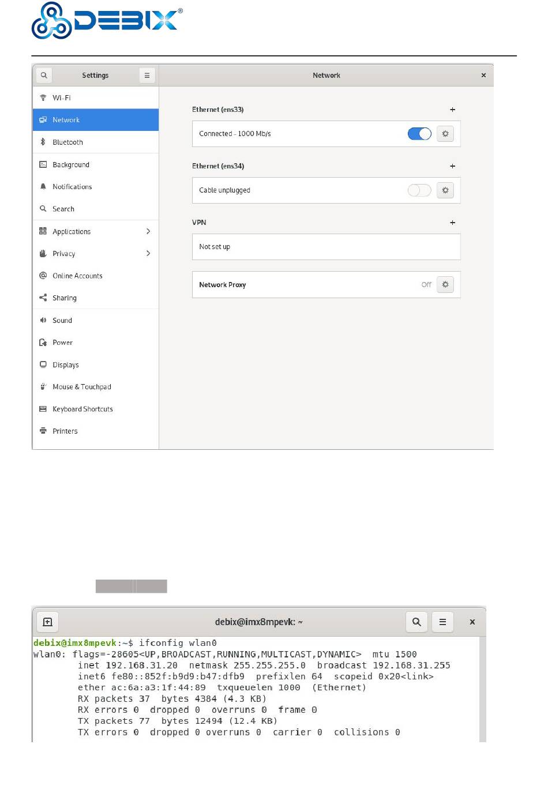Image resolution: width=548 pixels, height=812 pixels.
Task: Click the Online Accounts icon
Action: pos(43,276)
